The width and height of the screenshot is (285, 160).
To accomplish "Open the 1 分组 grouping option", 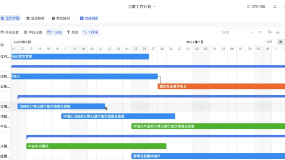I will pyautogui.click(x=54, y=32).
